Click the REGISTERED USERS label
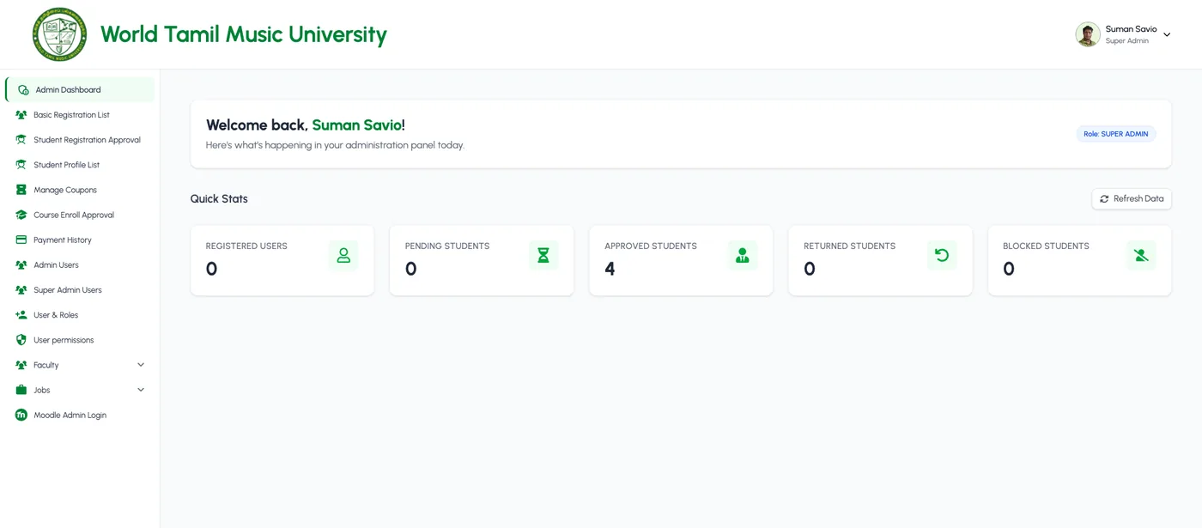 246,246
